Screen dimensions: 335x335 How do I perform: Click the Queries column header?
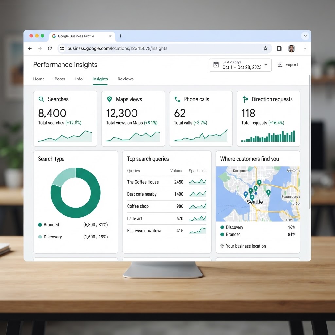[x=133, y=171]
